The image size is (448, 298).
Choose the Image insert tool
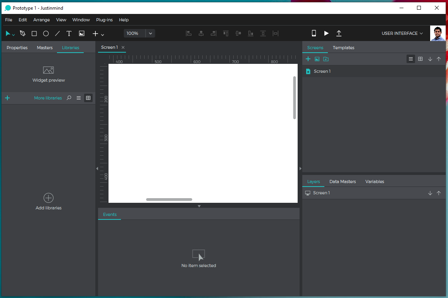tap(82, 34)
